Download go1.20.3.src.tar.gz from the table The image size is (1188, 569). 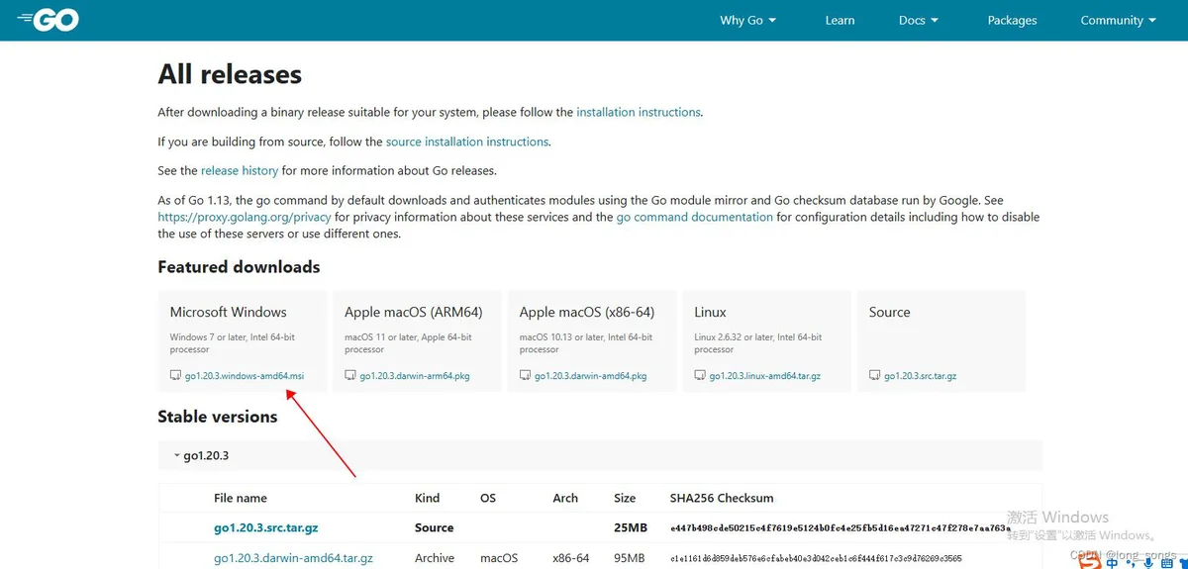pos(266,527)
